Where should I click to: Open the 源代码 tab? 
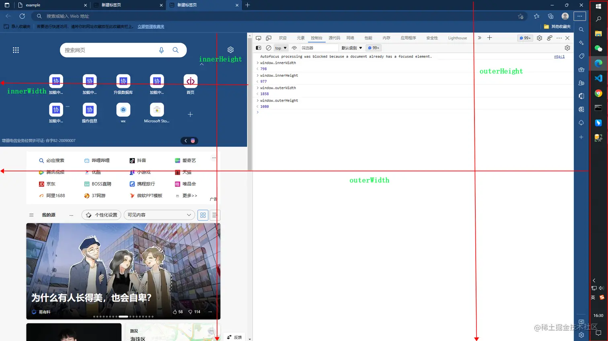point(334,38)
